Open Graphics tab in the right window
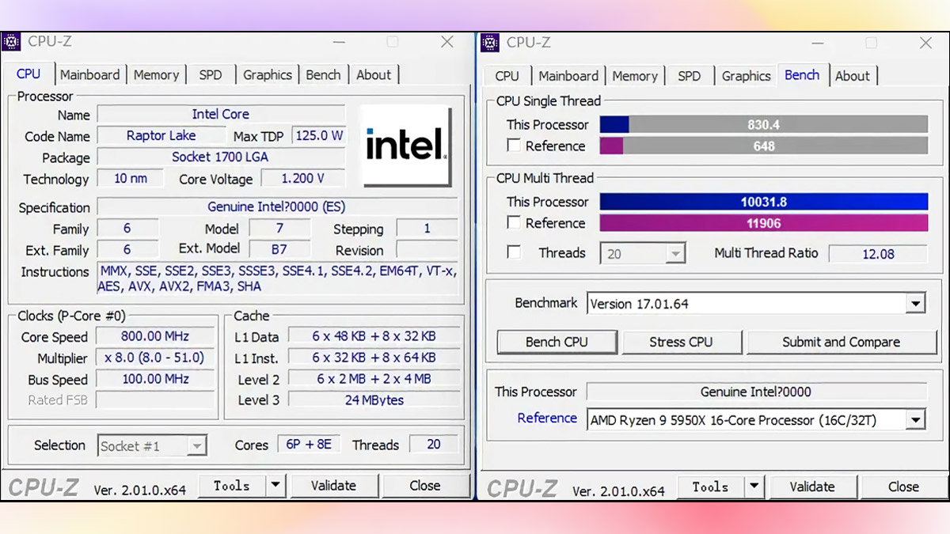Image resolution: width=950 pixels, height=534 pixels. click(746, 76)
